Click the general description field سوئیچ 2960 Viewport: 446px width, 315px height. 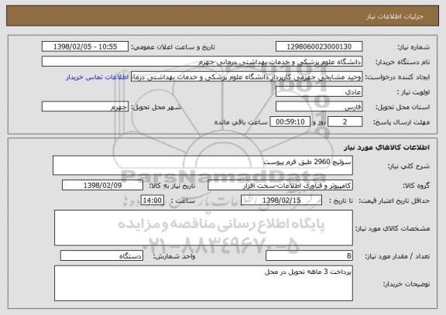[203, 166]
